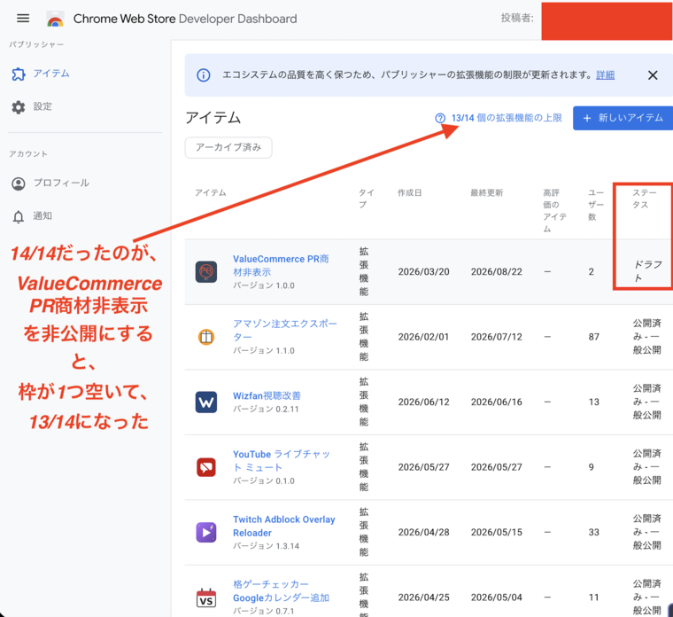Click the Twitch Adblock Overlay Reloader icon

206,533
